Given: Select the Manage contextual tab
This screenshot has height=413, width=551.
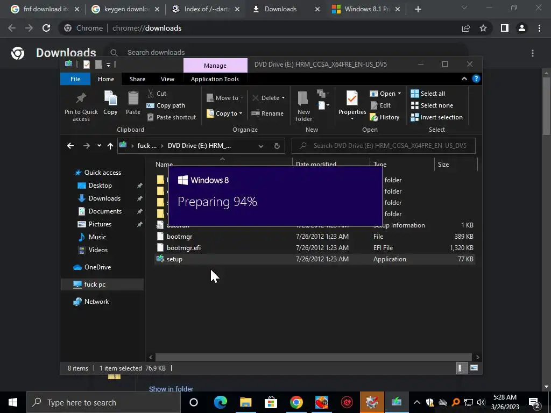Looking at the screenshot, I should click(x=215, y=66).
